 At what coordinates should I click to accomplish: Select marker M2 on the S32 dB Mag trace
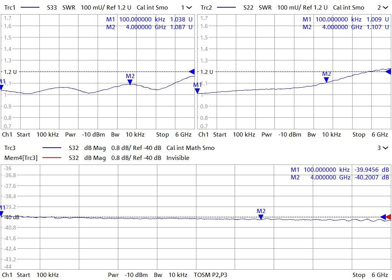coord(261,217)
